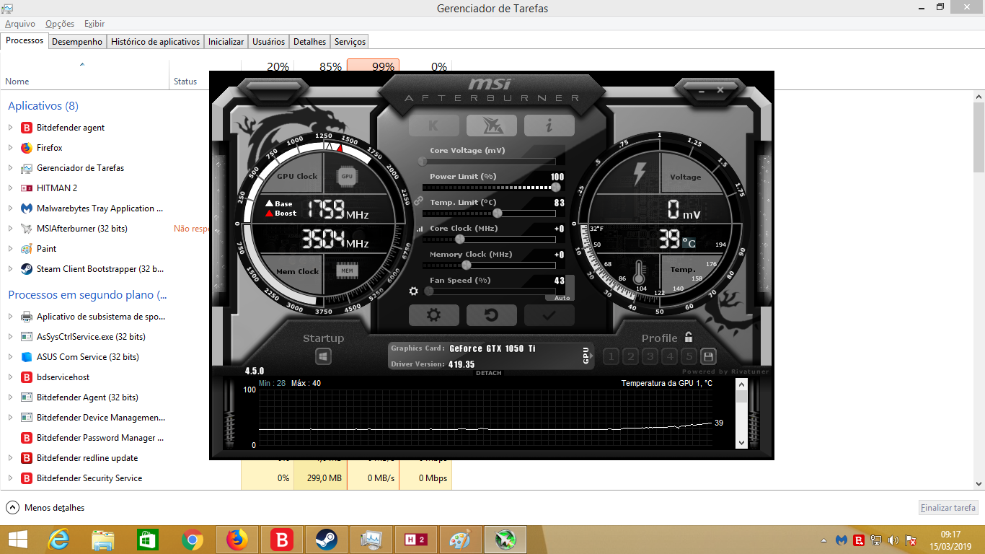Expand the Bitdefender agent app row

point(10,128)
